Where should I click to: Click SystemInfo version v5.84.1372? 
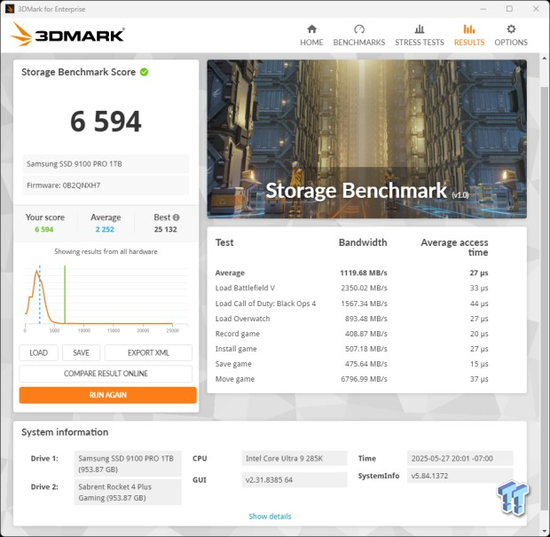click(x=460, y=476)
